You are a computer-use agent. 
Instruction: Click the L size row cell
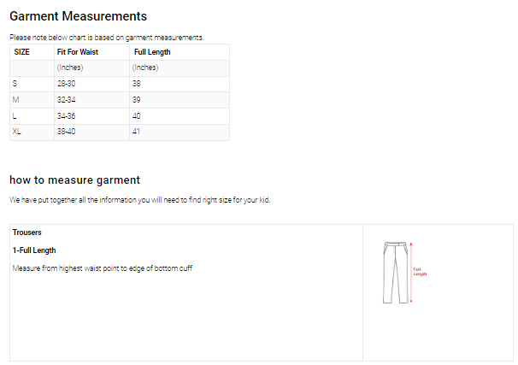coord(15,115)
